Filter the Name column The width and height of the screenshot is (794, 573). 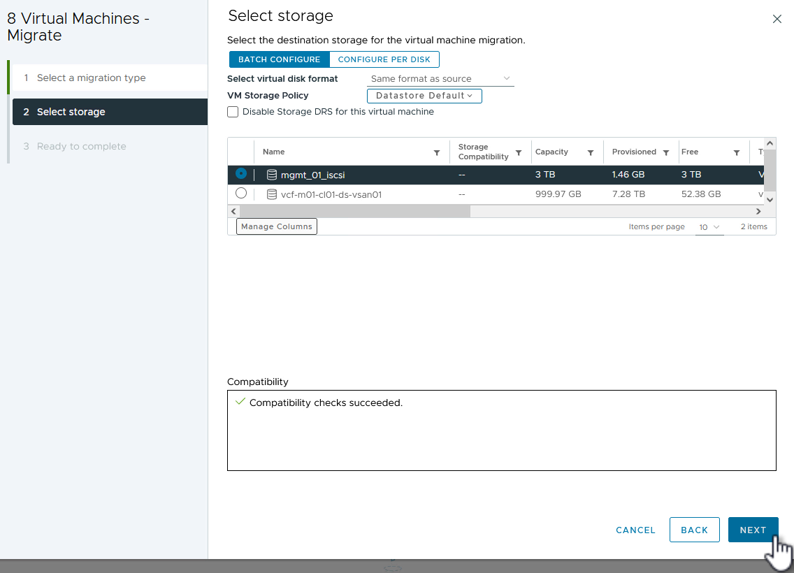click(x=437, y=152)
